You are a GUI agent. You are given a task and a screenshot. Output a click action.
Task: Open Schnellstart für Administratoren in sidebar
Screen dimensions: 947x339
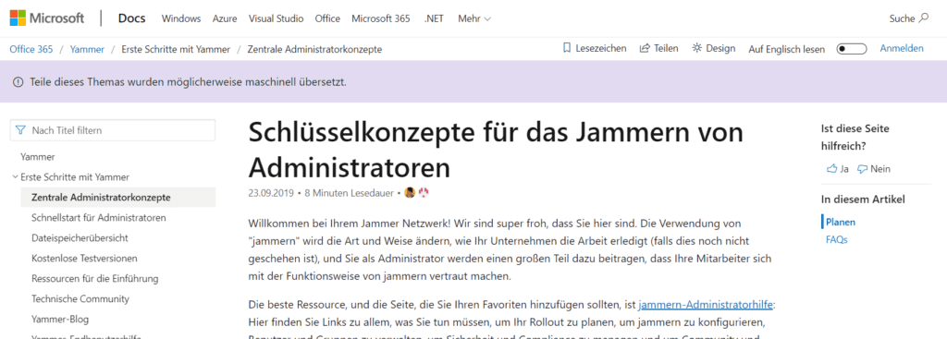tap(99, 217)
